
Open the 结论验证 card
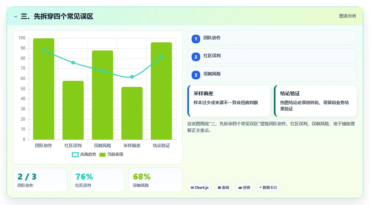pos(315,101)
